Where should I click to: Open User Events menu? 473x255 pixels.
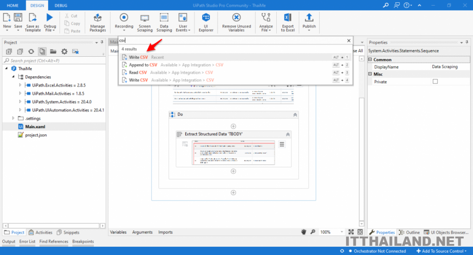tap(183, 22)
